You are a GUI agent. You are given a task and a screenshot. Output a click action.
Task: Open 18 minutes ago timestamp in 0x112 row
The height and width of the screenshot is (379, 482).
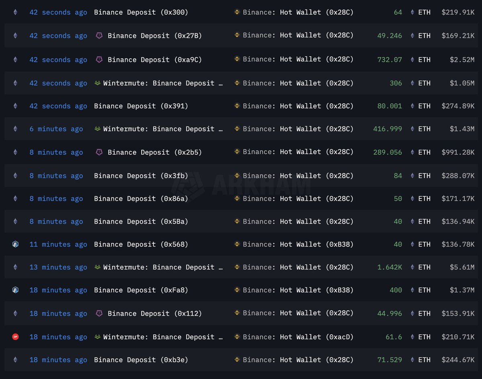pos(58,313)
